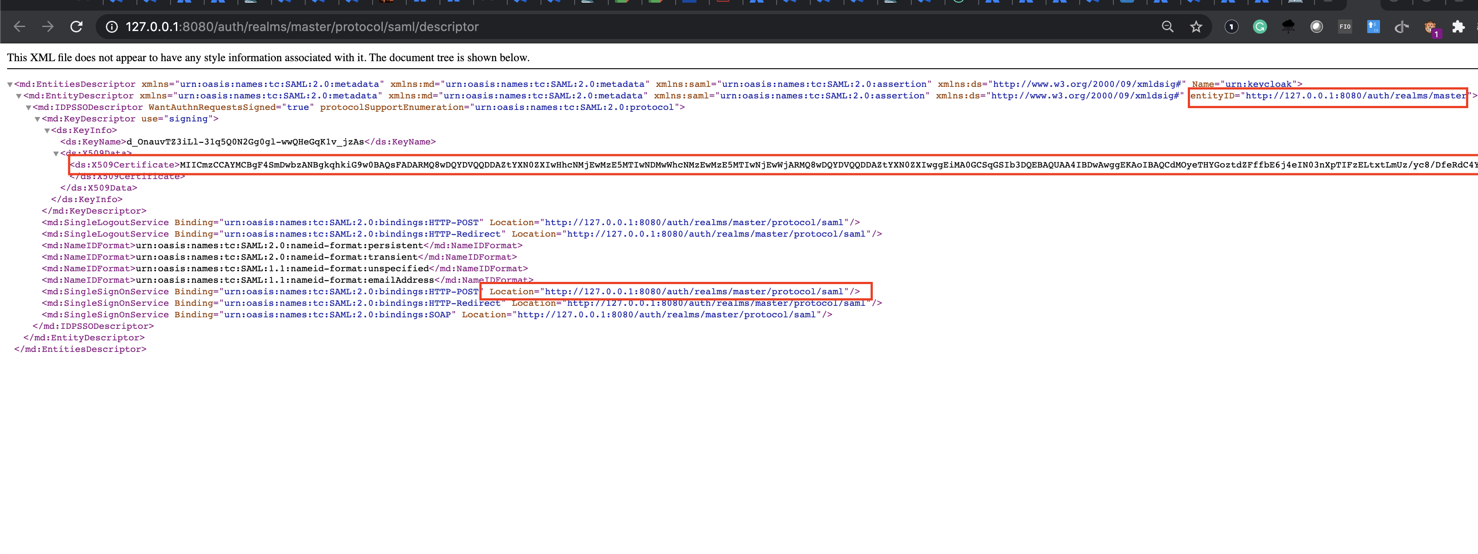Click the forward navigation arrow
Image resolution: width=1478 pixels, height=554 pixels.
(x=47, y=27)
